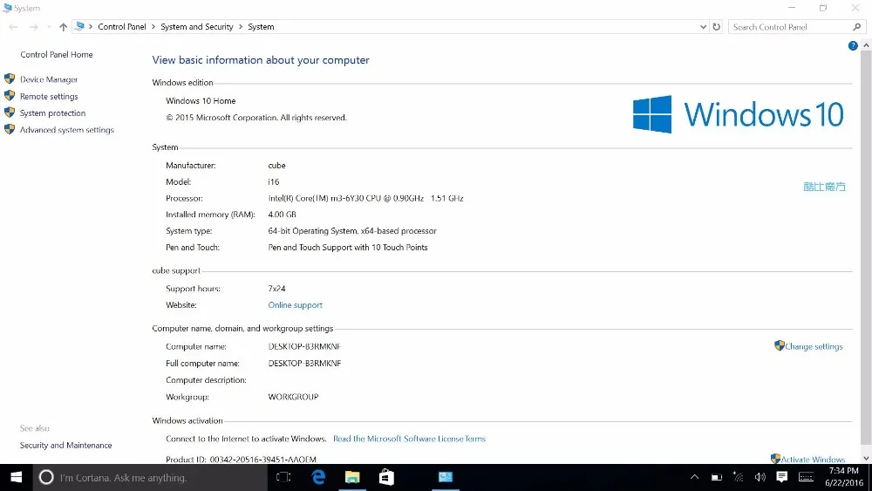Launch Microsoft Edge from the taskbar
The height and width of the screenshot is (491, 872).
pos(318,477)
